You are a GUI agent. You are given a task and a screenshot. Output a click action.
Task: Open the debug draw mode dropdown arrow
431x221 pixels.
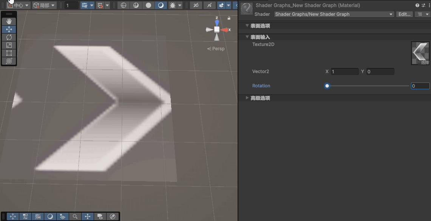point(180,5)
